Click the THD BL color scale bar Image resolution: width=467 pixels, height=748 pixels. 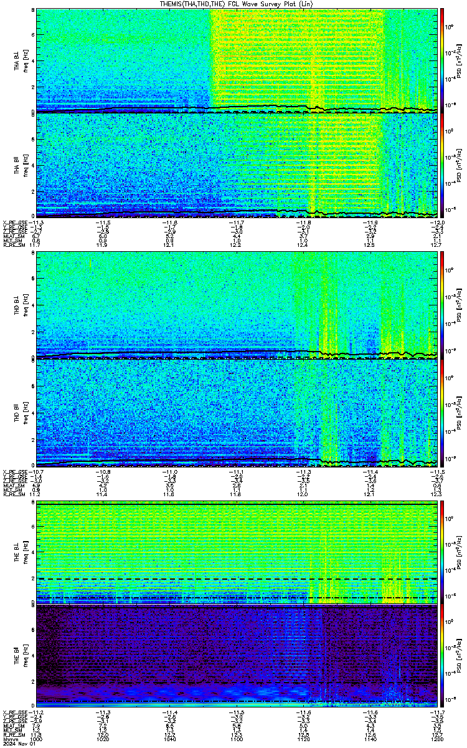pyautogui.click(x=442, y=306)
